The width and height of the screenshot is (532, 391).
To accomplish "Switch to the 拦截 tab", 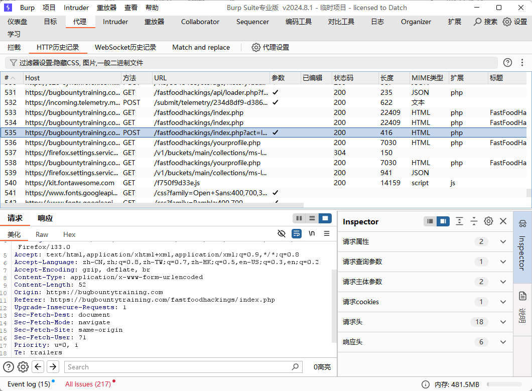I will coord(14,47).
